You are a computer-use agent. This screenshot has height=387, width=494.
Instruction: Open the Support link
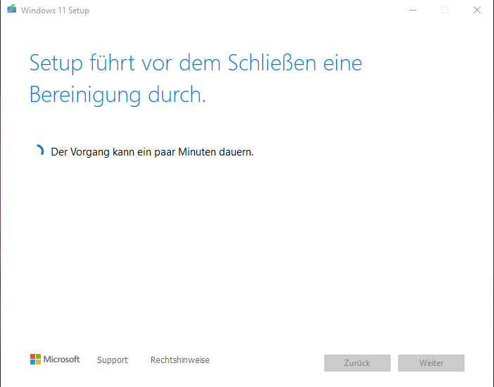[x=113, y=360]
